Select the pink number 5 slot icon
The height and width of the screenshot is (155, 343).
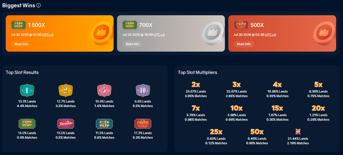tap(104, 90)
